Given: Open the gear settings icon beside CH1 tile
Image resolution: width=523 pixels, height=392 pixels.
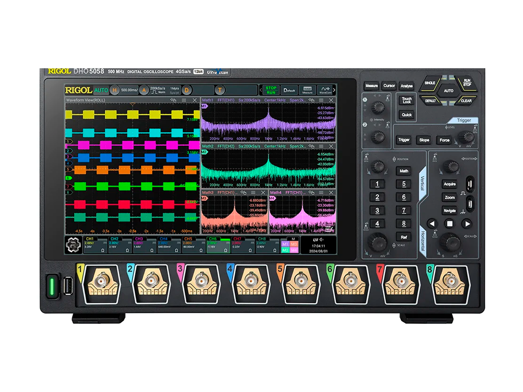Looking at the screenshot, I should tap(73, 245).
